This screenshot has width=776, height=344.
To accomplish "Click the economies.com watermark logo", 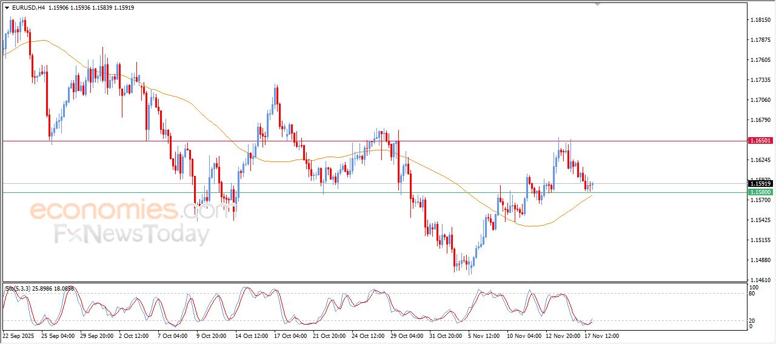I will tap(121, 210).
